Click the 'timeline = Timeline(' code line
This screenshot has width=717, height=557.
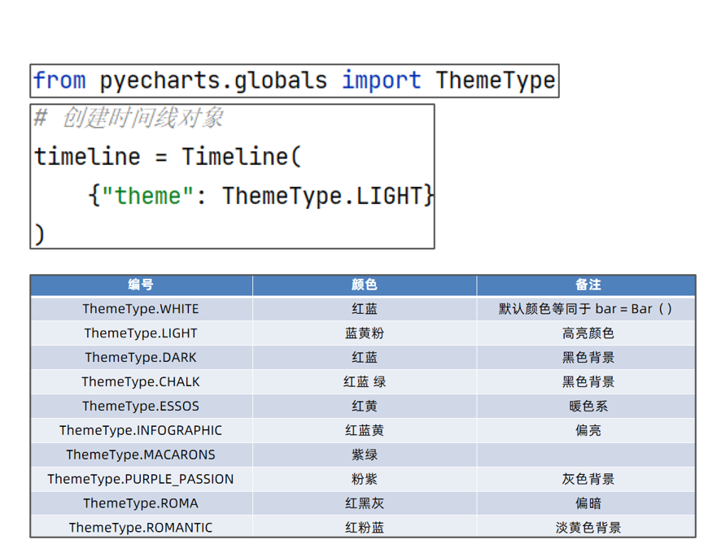(168, 157)
